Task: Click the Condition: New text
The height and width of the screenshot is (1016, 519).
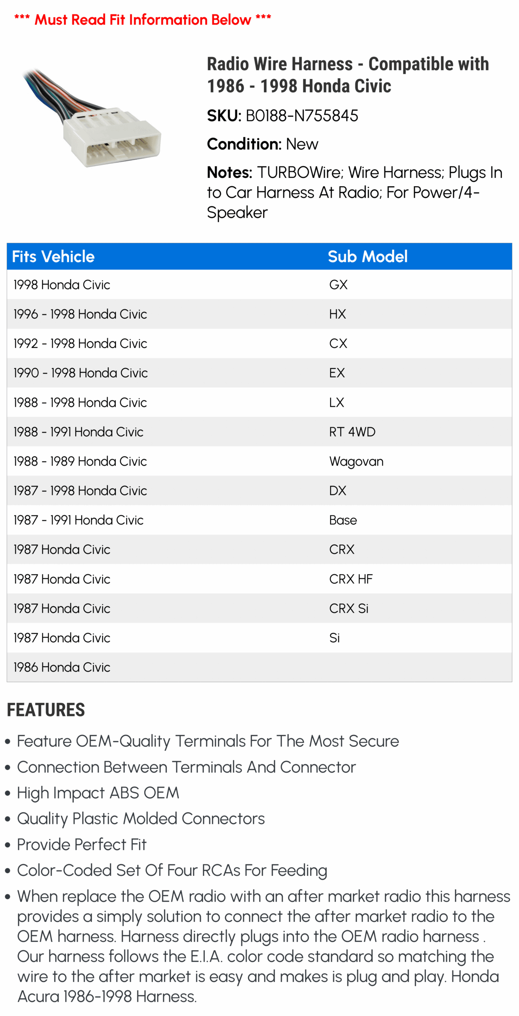Action: tap(262, 144)
